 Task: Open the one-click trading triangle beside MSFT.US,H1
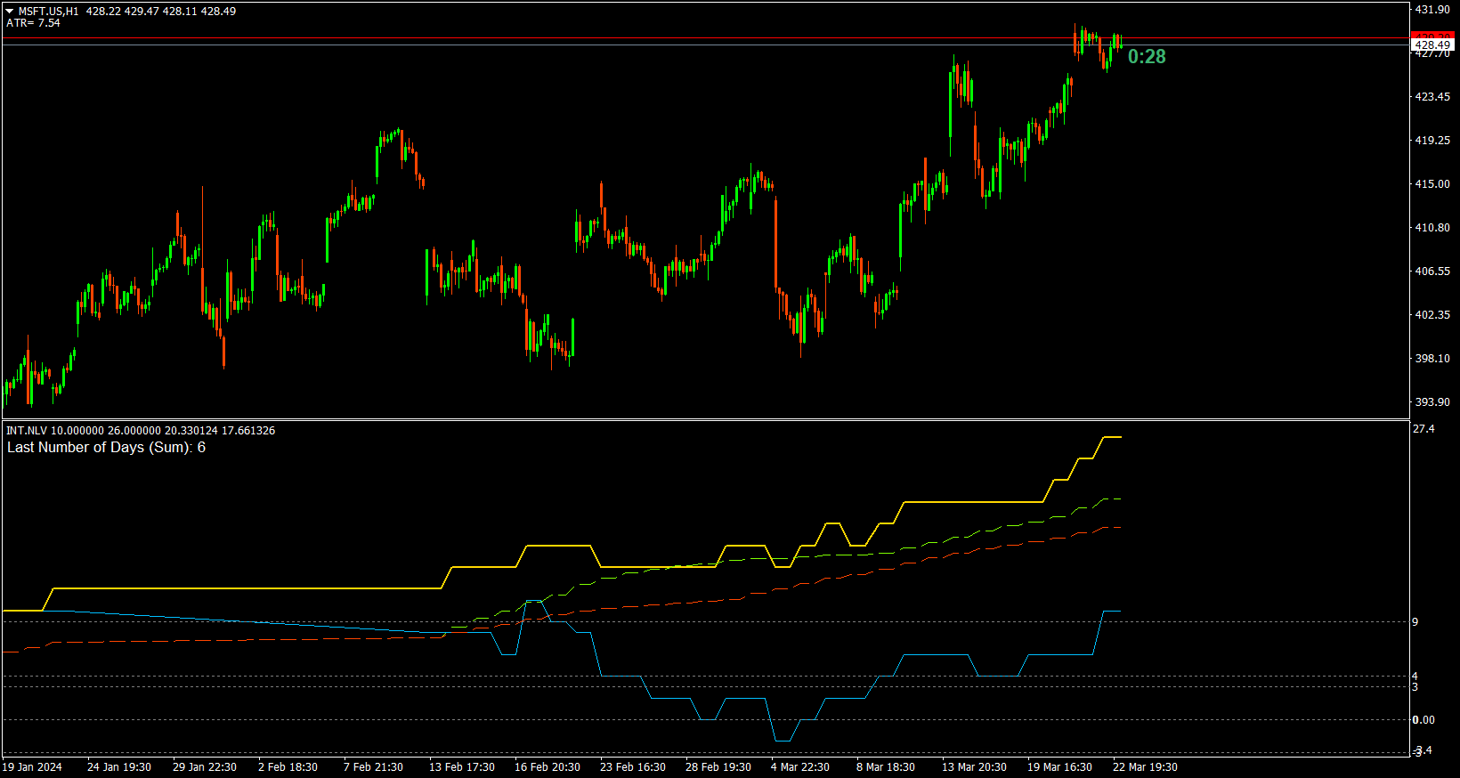tap(10, 12)
